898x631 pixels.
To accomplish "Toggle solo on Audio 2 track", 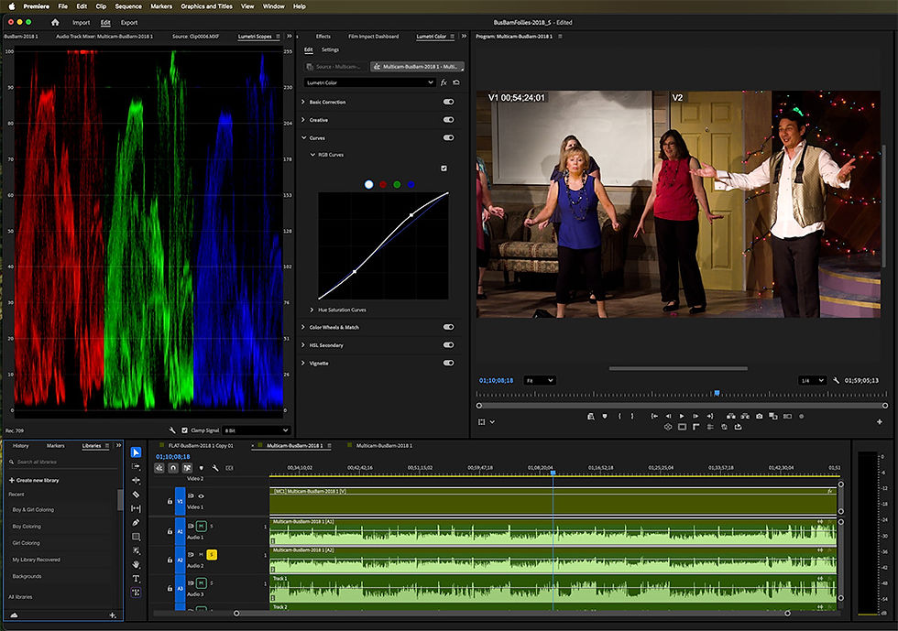I will coord(212,554).
